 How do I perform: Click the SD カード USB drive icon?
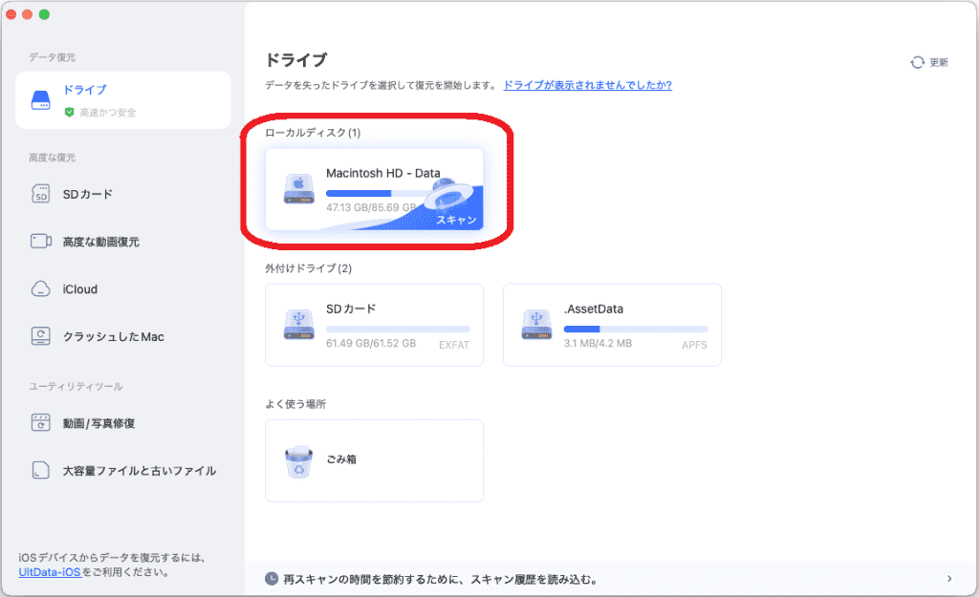coord(299,325)
